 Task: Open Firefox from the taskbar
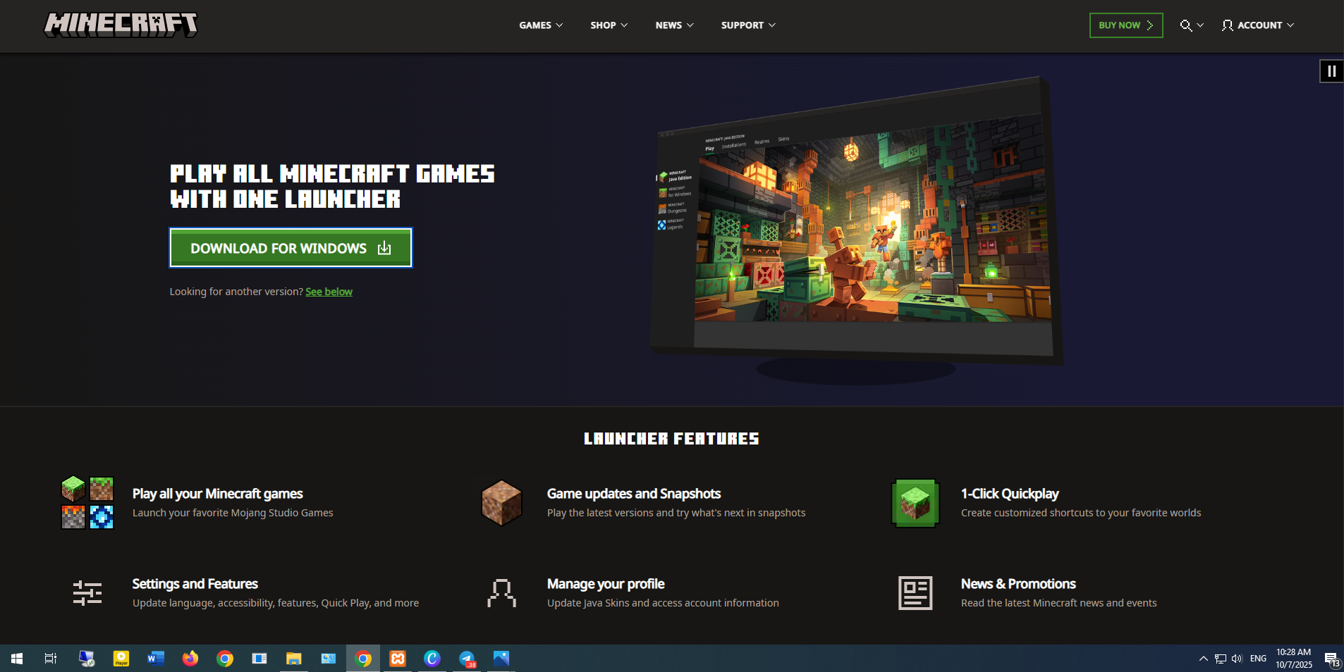click(190, 659)
